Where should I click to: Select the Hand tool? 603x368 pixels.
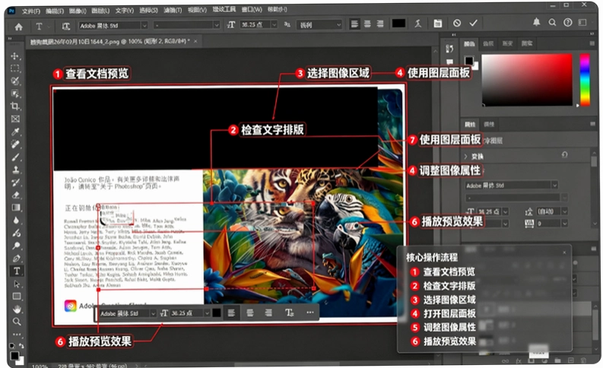pyautogui.click(x=17, y=309)
